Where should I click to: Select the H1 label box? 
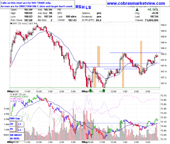coord(12,129)
